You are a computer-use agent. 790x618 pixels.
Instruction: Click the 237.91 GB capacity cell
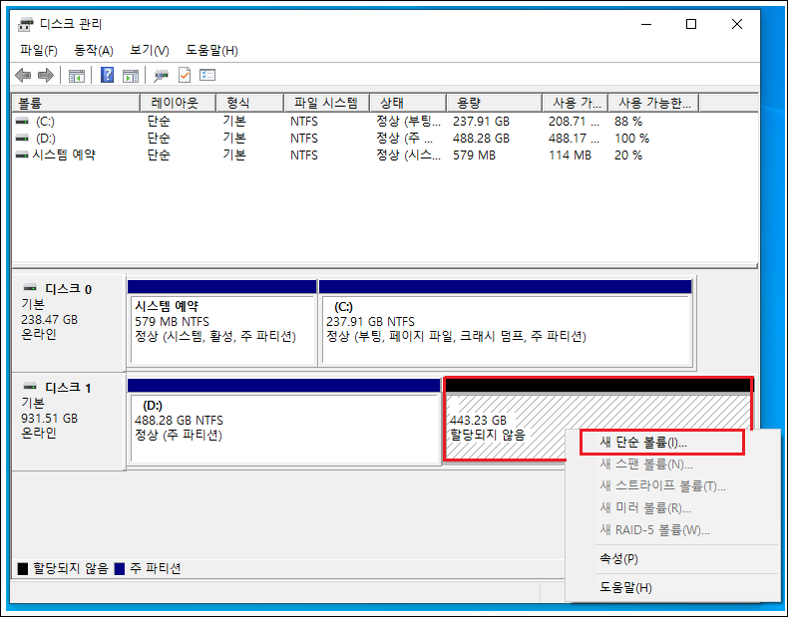(481, 122)
